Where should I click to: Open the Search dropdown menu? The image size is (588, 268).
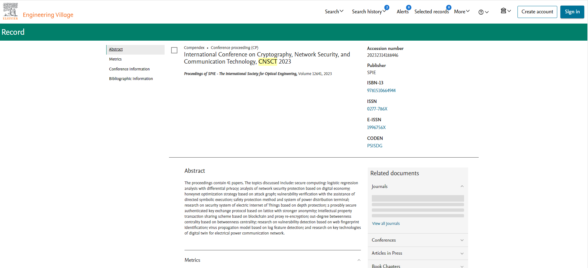(x=334, y=11)
